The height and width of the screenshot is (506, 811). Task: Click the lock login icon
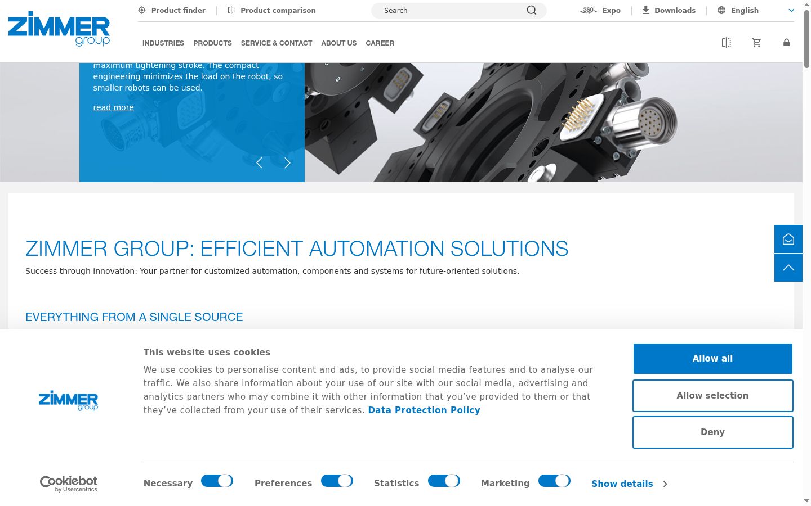[786, 42]
